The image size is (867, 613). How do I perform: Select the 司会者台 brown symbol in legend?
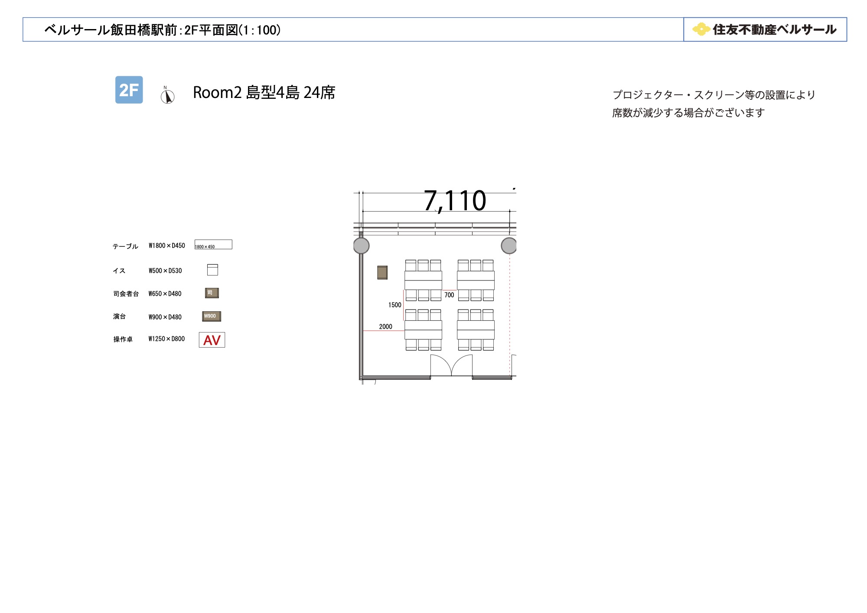pos(212,293)
